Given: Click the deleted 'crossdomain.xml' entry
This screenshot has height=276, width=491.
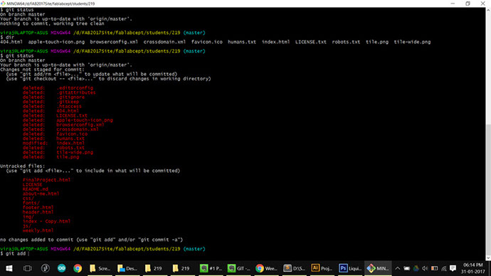Looking at the screenshot, I should (x=60, y=129).
